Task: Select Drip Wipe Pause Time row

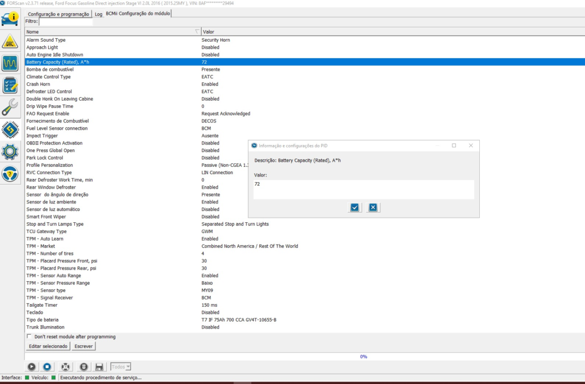Action: 305,106
